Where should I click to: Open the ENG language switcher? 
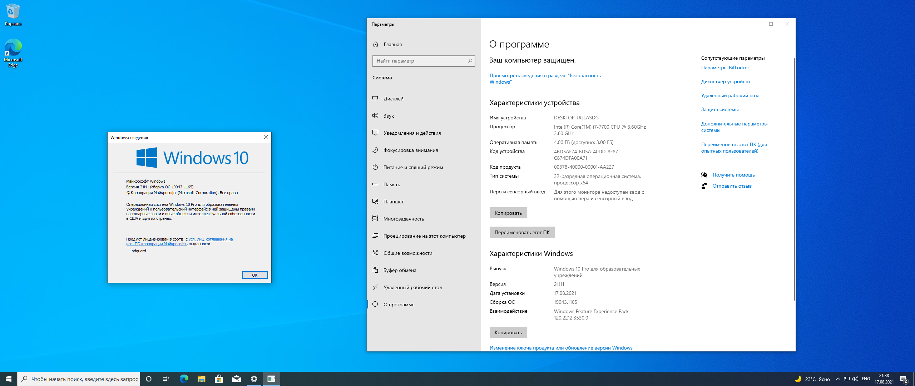866,379
